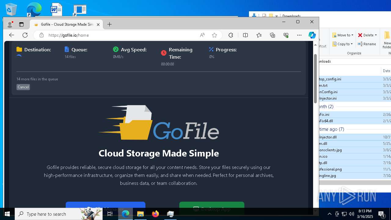Close the Gofile browser tab

(98, 24)
